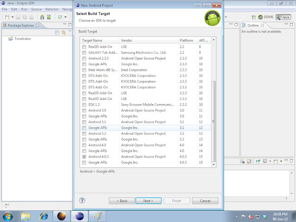Click the Cancel button in wizard
296x222 pixels.
tap(205, 201)
